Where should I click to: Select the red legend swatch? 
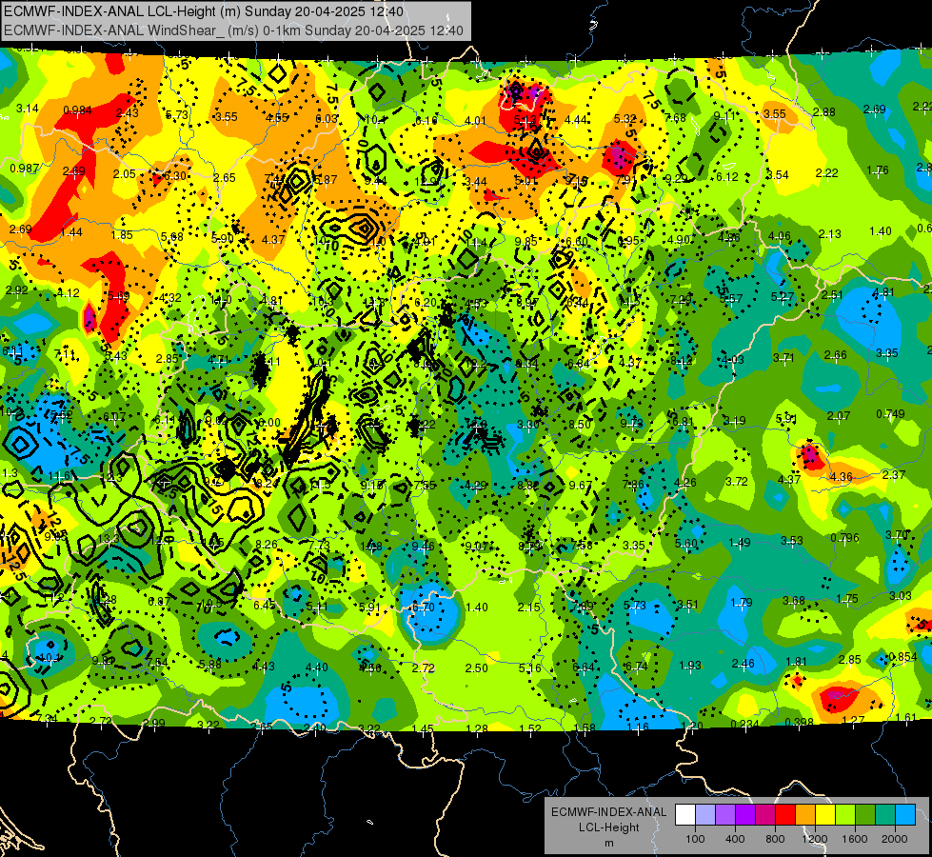(x=785, y=815)
